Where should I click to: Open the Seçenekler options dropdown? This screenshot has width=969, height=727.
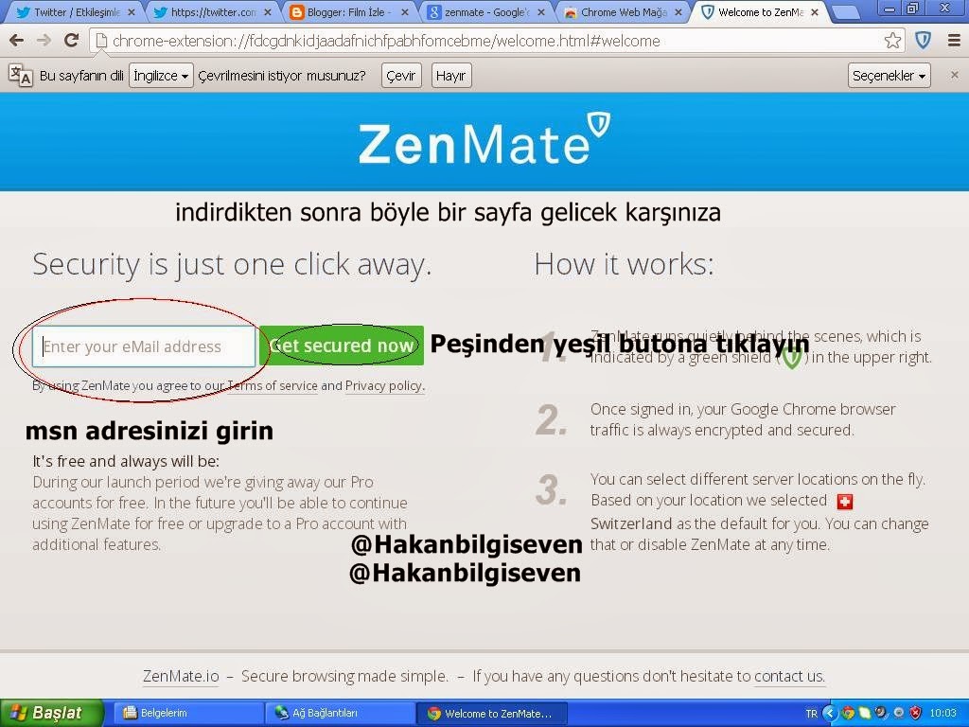(x=889, y=76)
